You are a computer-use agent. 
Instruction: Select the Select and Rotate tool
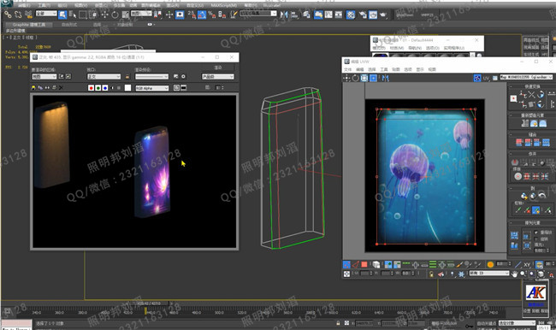115,15
